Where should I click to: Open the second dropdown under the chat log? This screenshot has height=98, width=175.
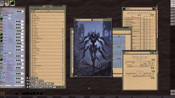click(x=19, y=85)
